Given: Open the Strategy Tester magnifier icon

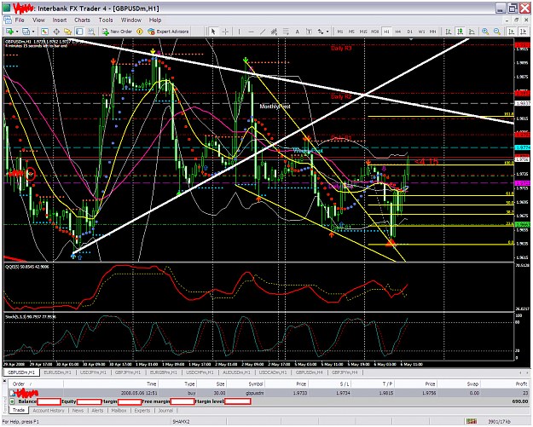Looking at the screenshot, I should click(x=91, y=32).
